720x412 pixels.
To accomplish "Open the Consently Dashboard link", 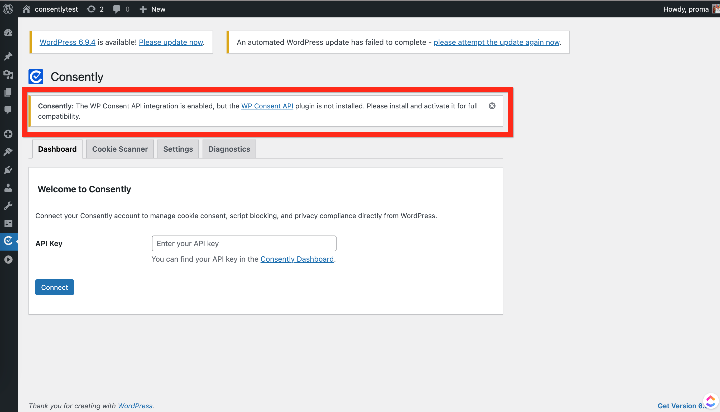I will 297,259.
